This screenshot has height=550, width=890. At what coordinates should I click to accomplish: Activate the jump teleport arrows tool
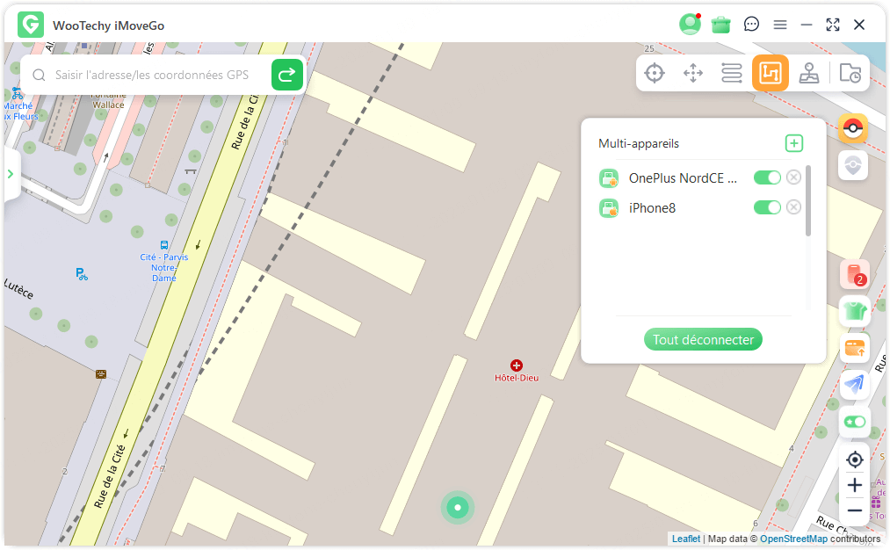(x=693, y=73)
